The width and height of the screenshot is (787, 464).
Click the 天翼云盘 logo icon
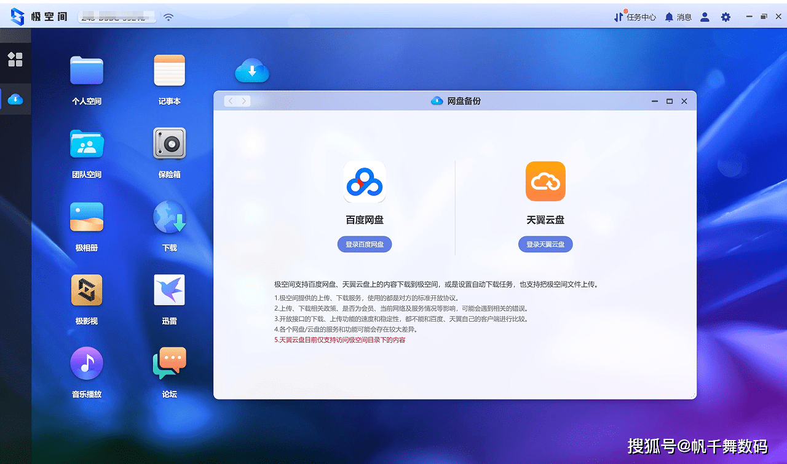(x=545, y=181)
